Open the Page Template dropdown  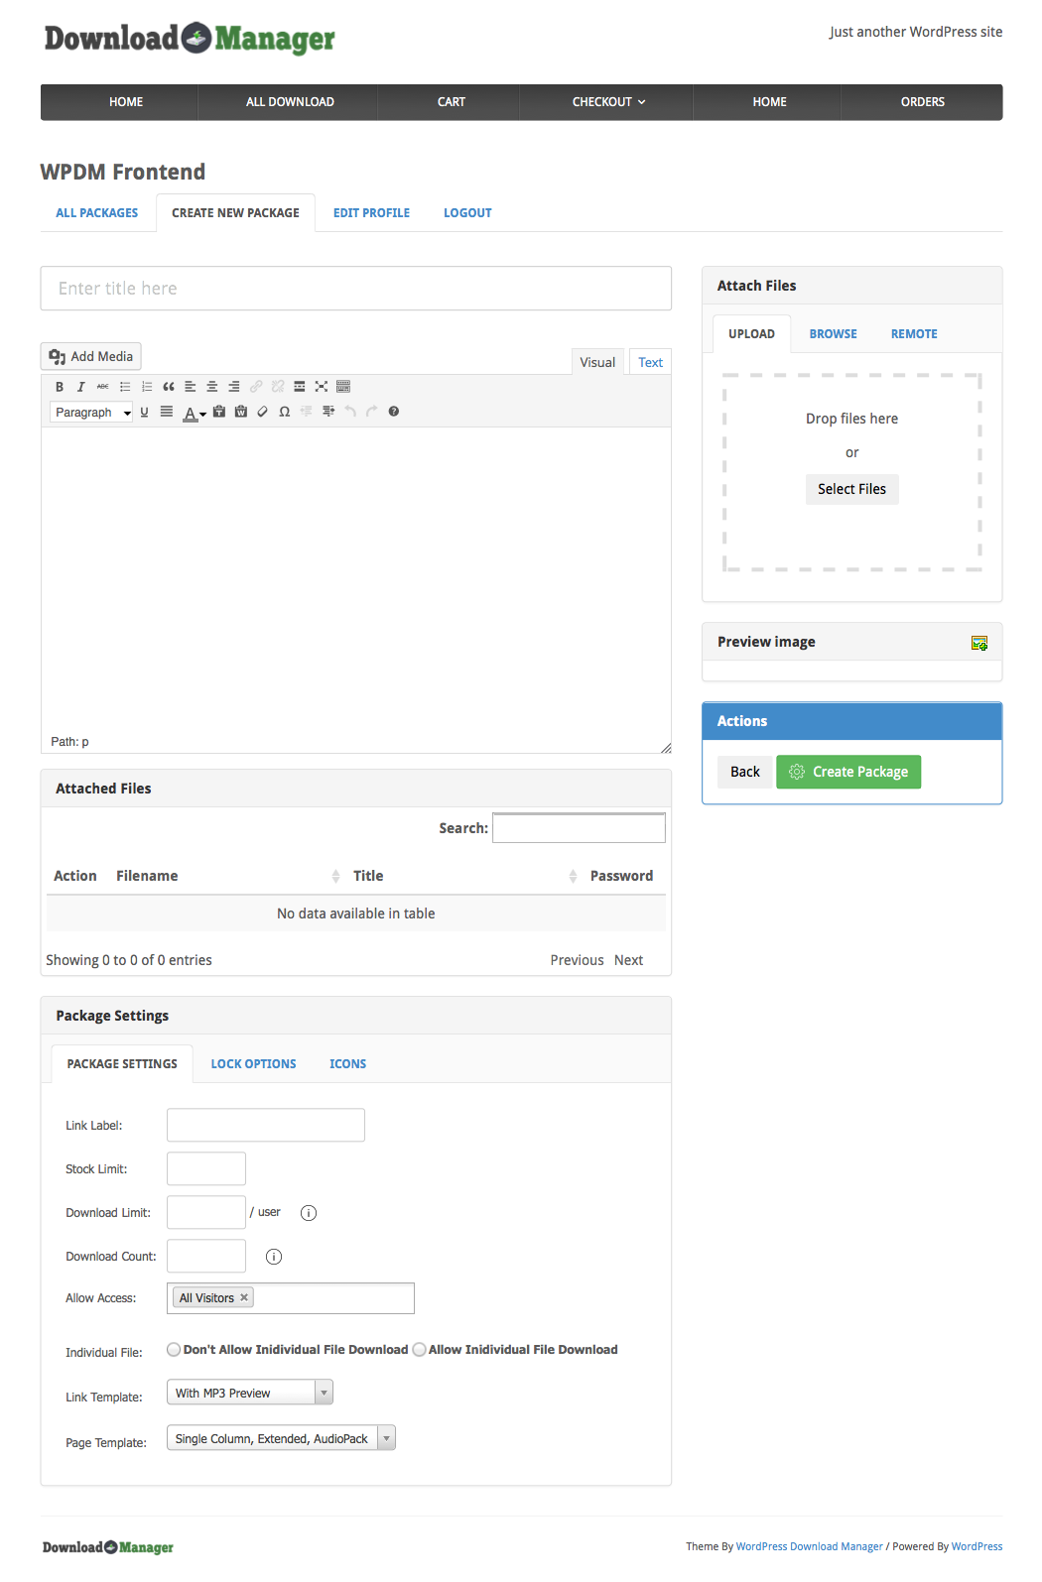(386, 1438)
